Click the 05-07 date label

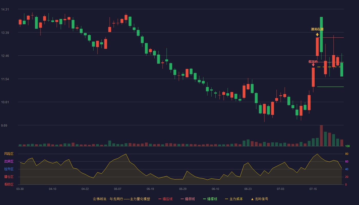click(118, 189)
